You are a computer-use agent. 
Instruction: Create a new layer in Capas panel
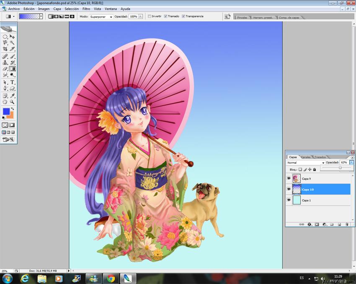[x=339, y=224]
